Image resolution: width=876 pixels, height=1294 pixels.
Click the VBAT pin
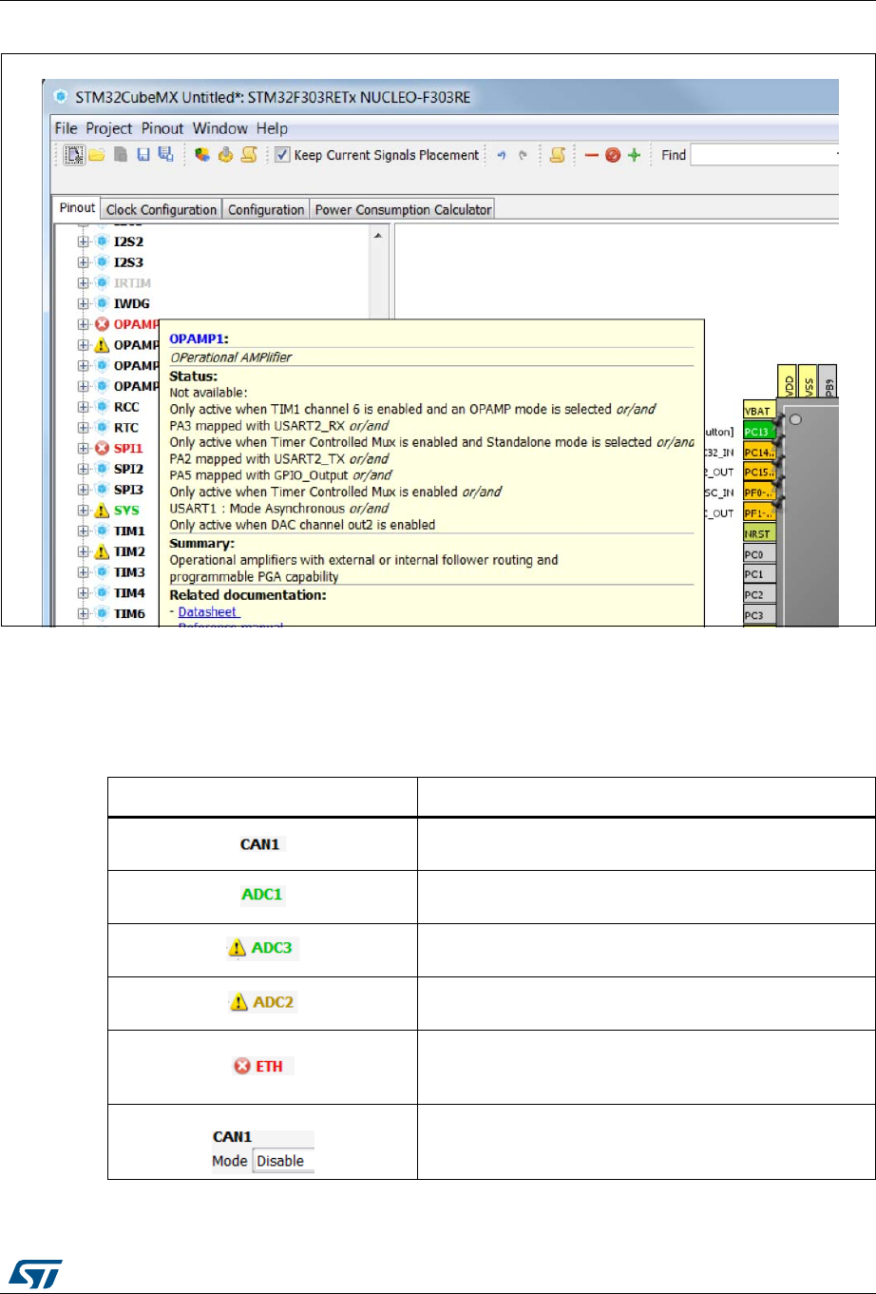pos(758,411)
